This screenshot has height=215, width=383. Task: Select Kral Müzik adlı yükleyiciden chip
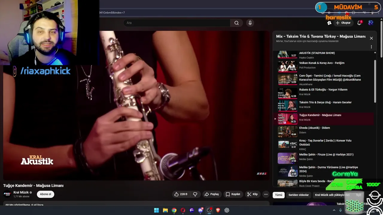click(x=332, y=195)
